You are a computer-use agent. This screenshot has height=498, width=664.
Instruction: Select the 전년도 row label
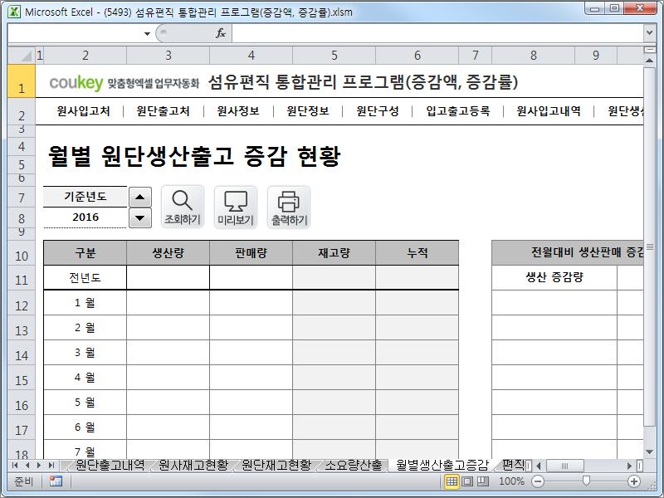point(85,277)
